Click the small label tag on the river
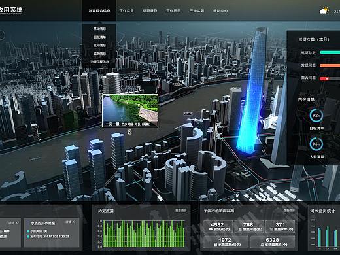Screen dimensions: 340x255 point(188,114)
